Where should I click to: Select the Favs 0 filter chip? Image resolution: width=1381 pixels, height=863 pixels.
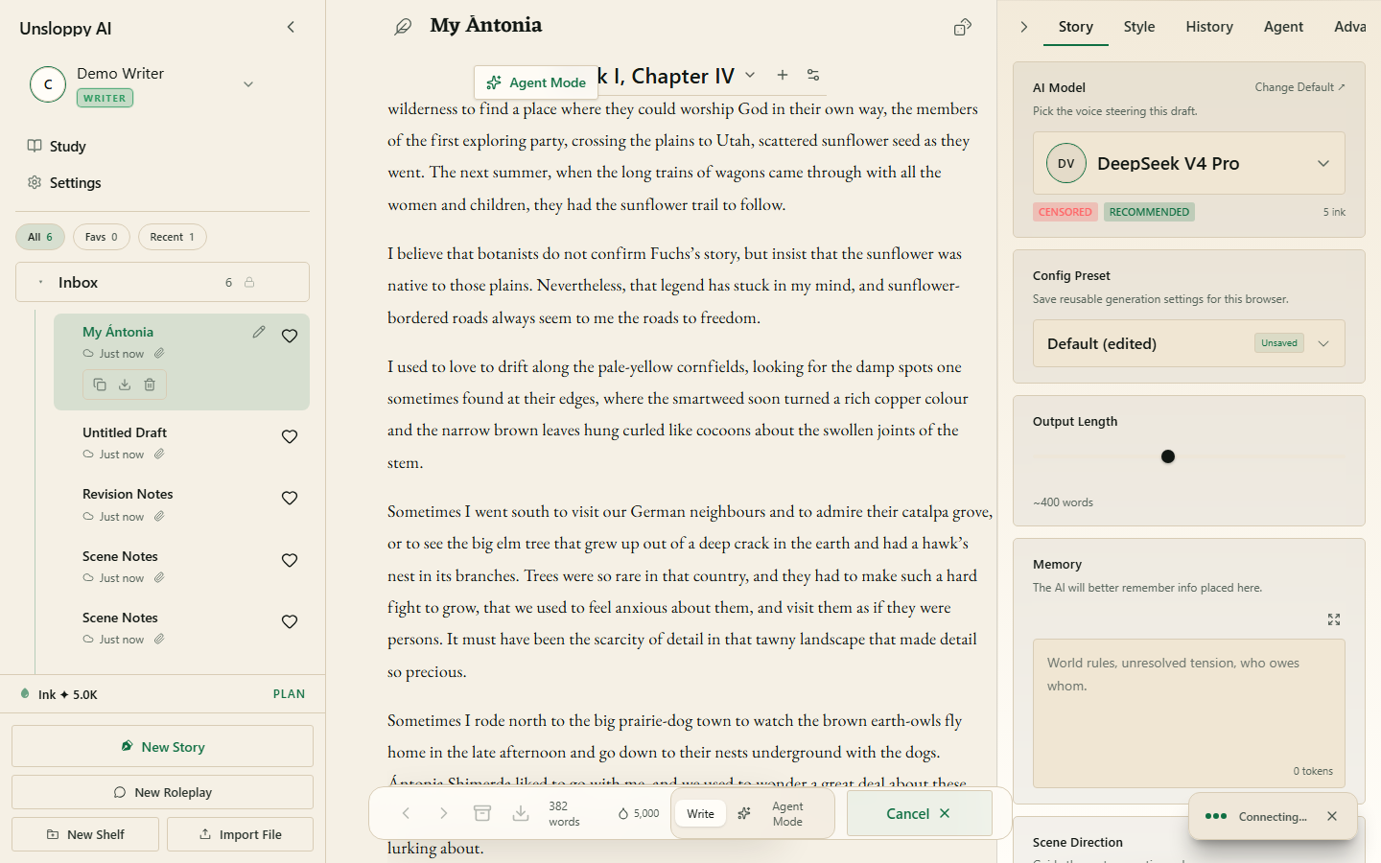(102, 237)
